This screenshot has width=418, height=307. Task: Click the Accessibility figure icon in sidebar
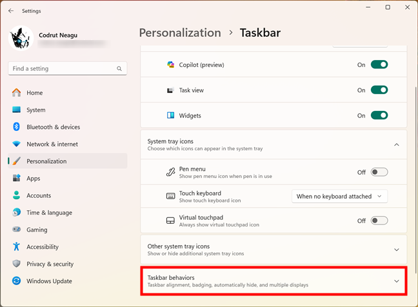point(17,246)
